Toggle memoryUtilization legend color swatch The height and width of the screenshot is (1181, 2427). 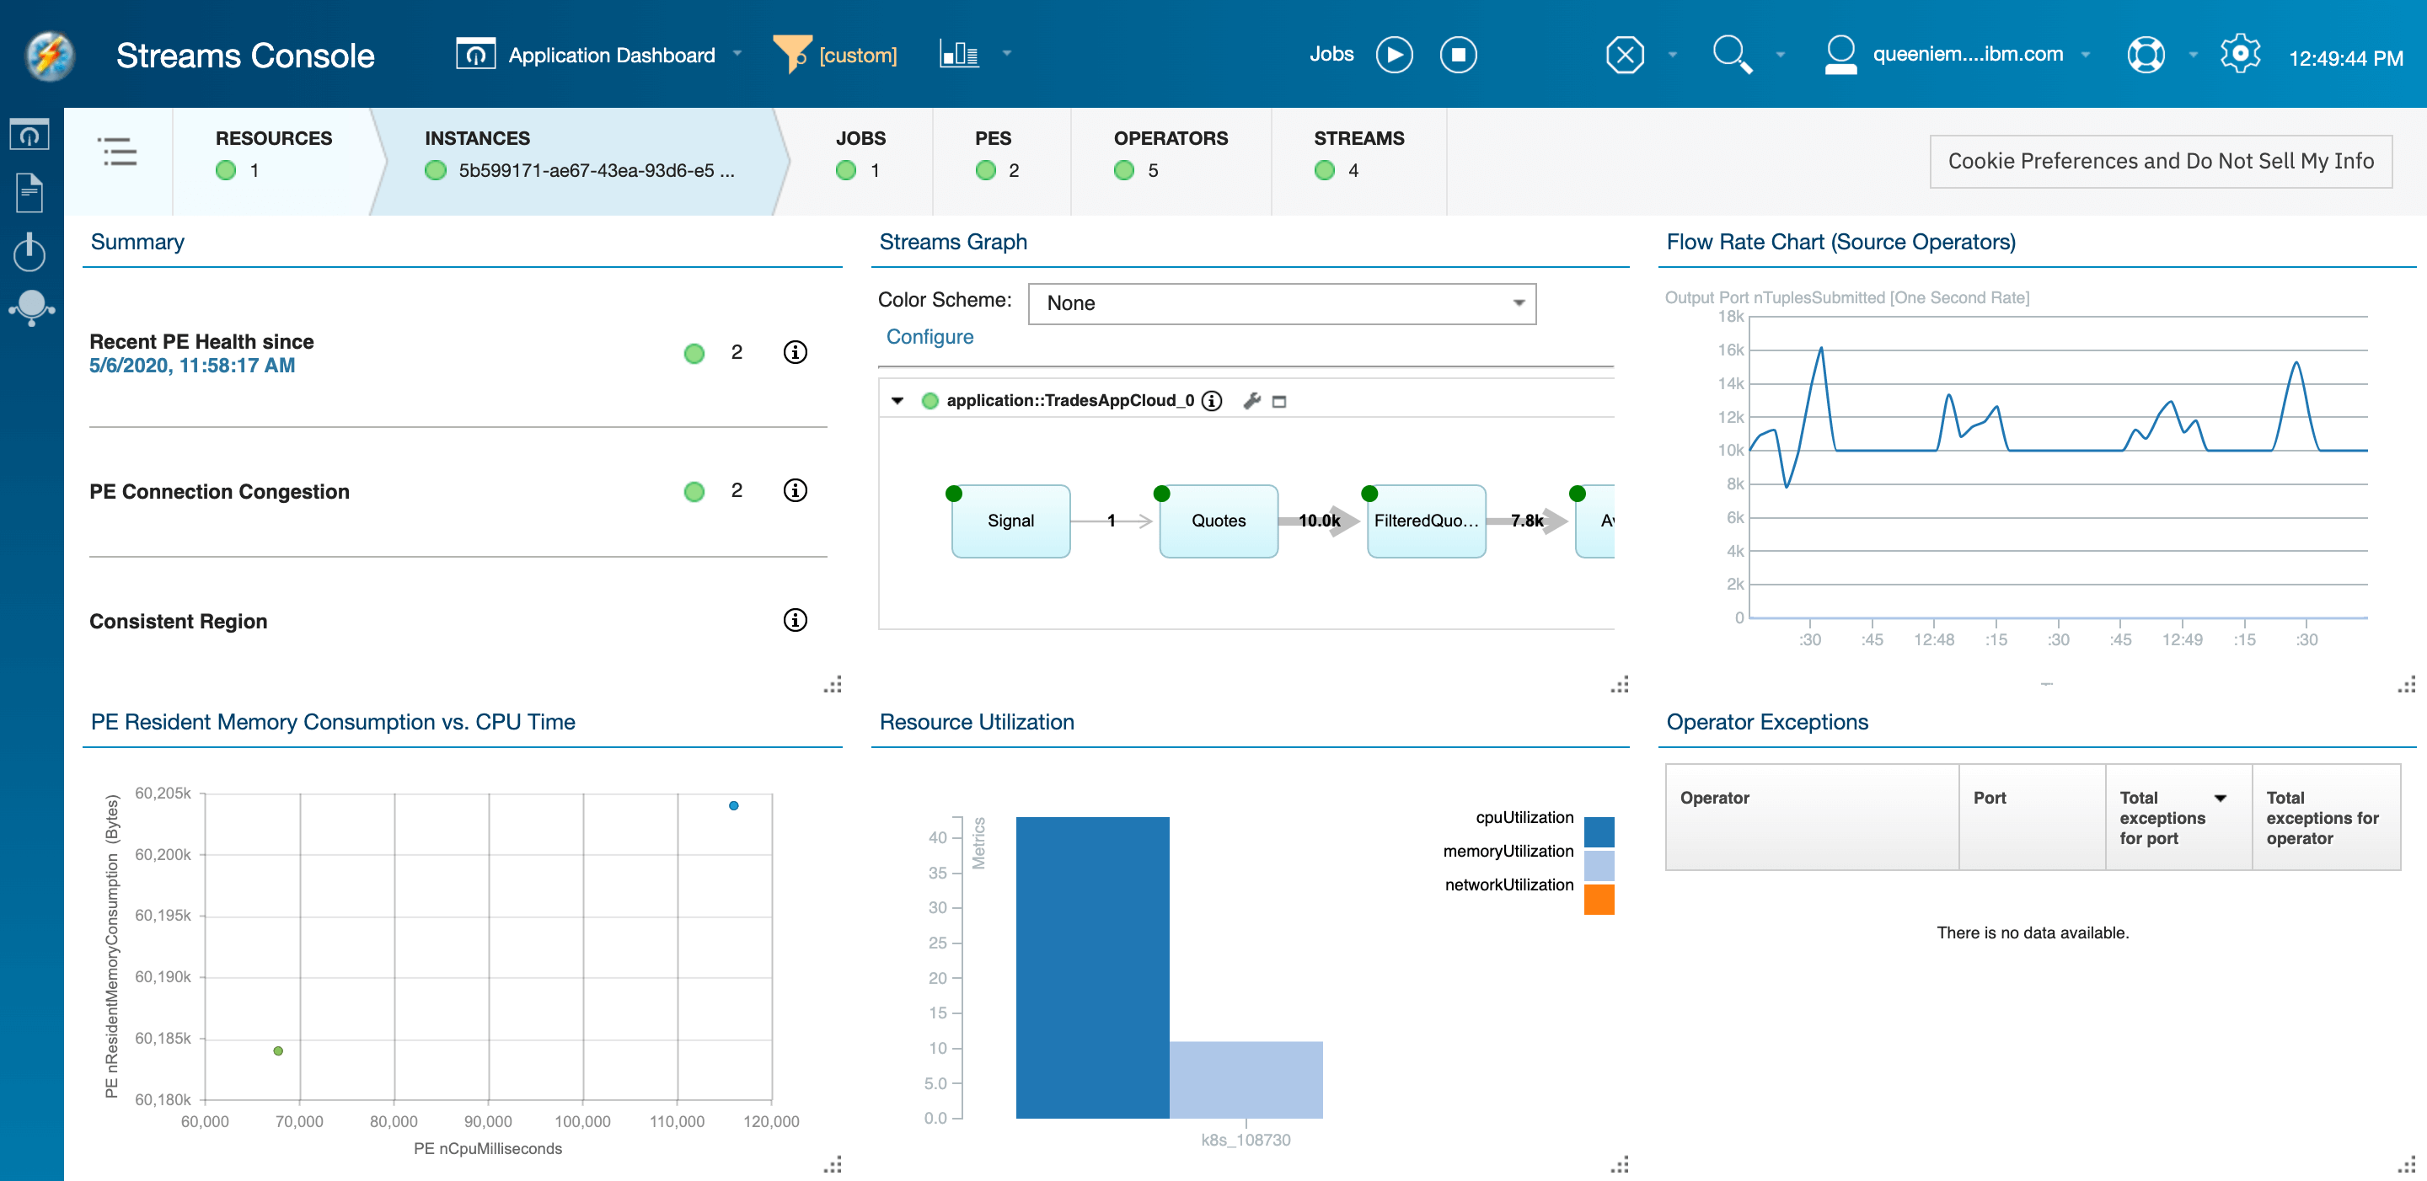[1599, 864]
